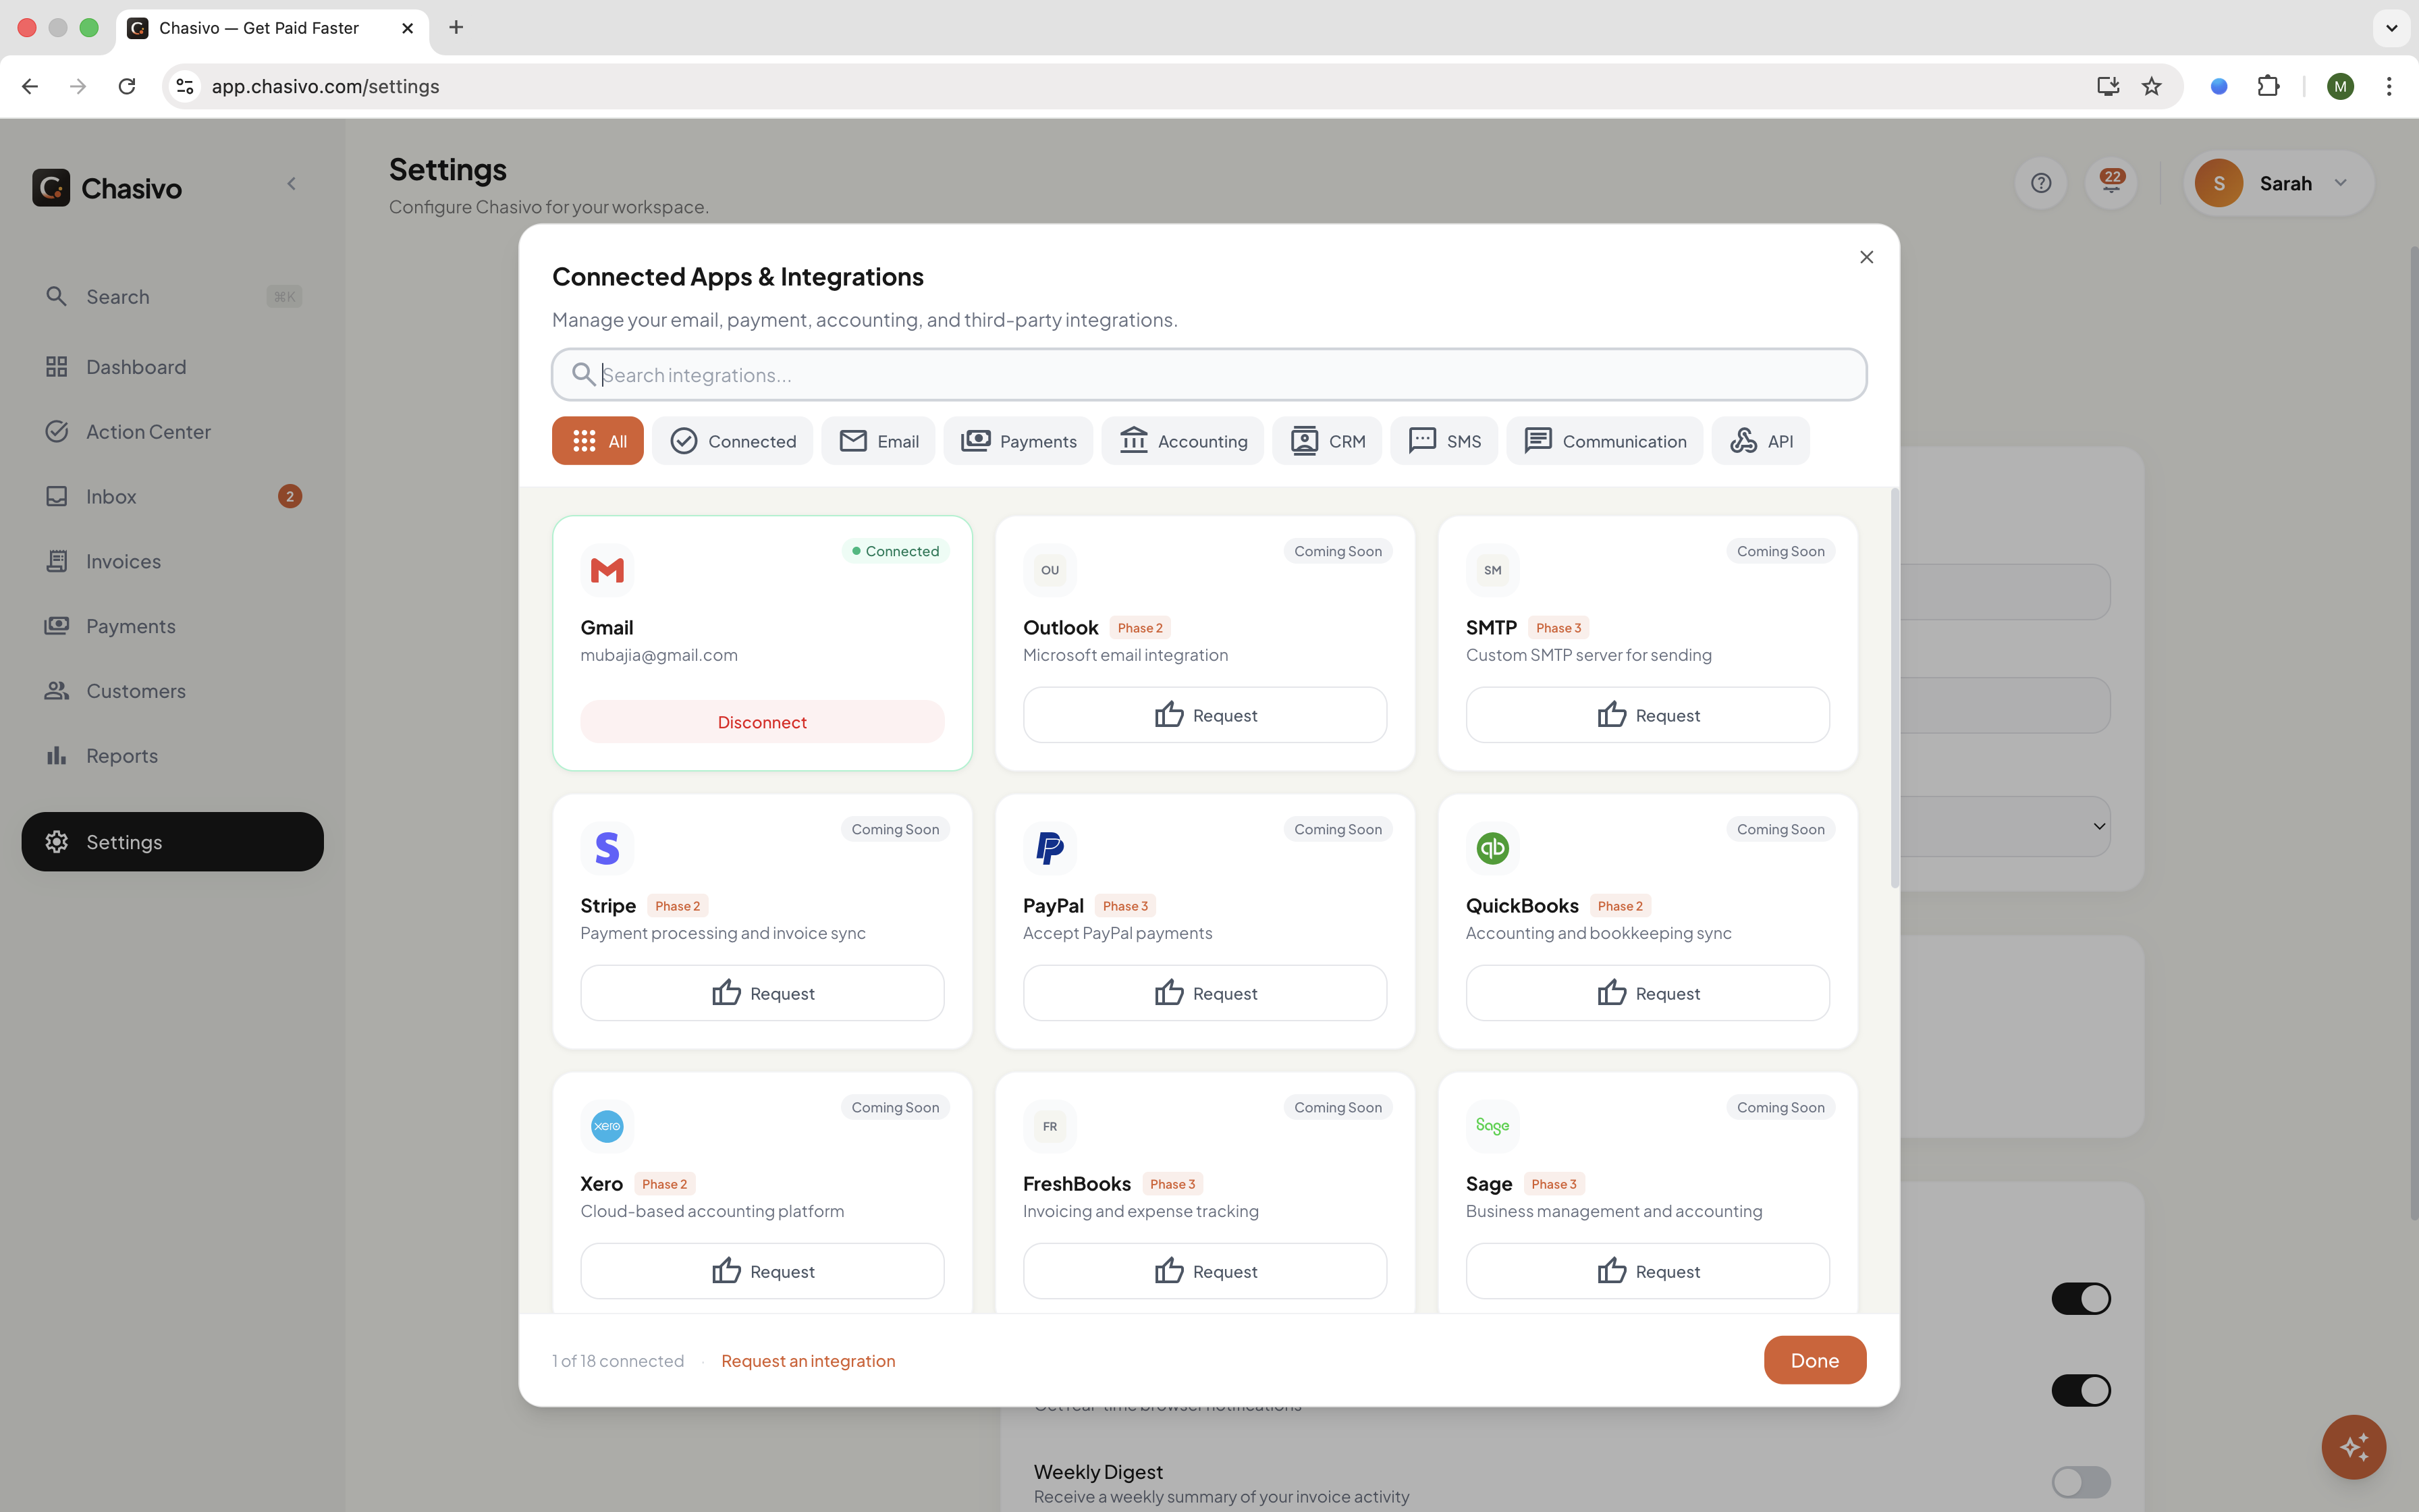Click the QuickBooks logo icon

1492,848
